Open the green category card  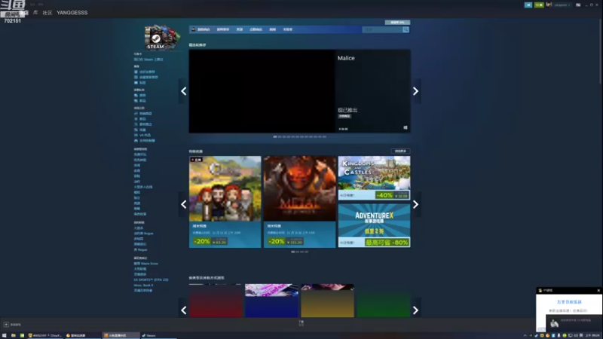[x=384, y=301]
